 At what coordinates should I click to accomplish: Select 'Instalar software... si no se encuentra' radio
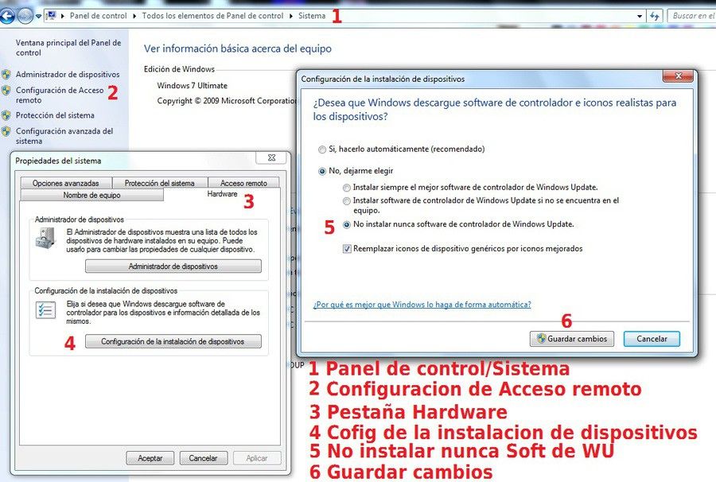pyautogui.click(x=347, y=200)
